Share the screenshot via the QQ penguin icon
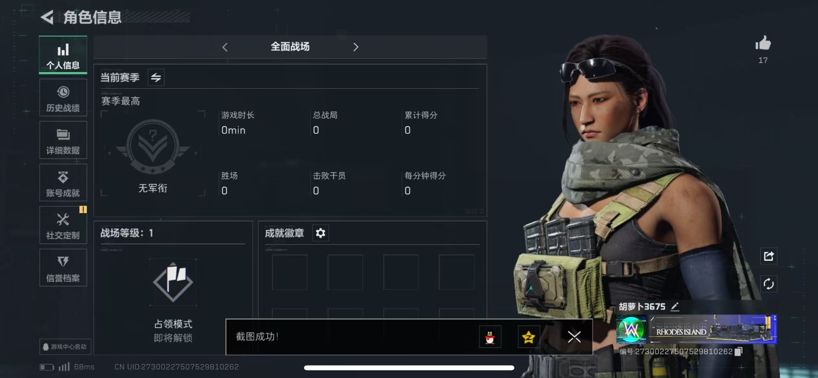The width and height of the screenshot is (818, 378). 490,337
